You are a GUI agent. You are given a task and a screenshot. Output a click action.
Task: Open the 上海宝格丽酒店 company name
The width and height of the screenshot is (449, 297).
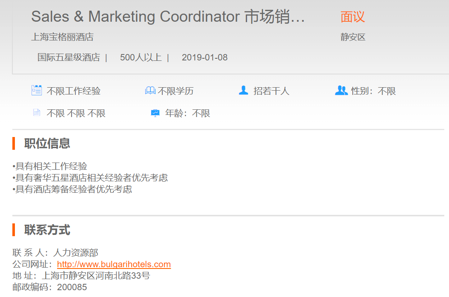pyautogui.click(x=62, y=37)
